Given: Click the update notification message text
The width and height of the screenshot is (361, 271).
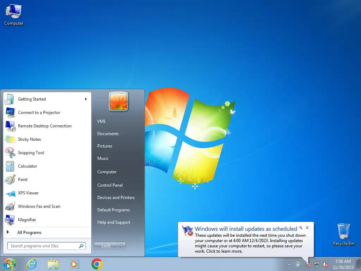Looking at the screenshot, I should (250, 243).
